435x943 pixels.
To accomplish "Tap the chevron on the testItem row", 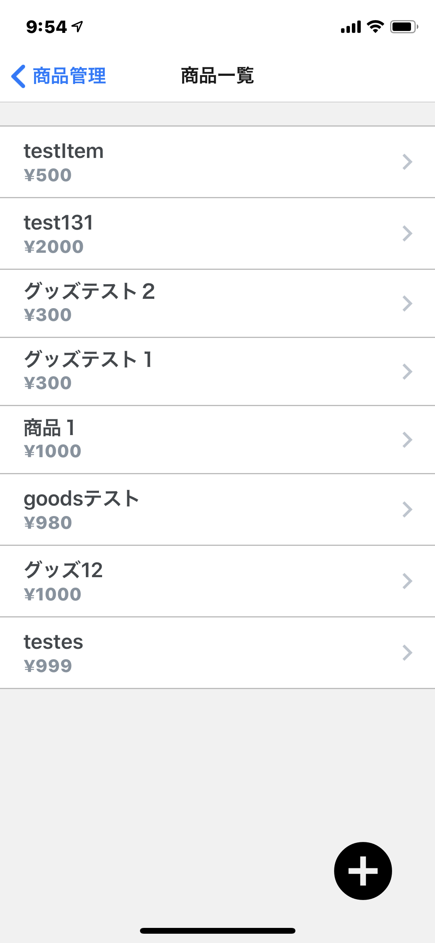I will (407, 162).
